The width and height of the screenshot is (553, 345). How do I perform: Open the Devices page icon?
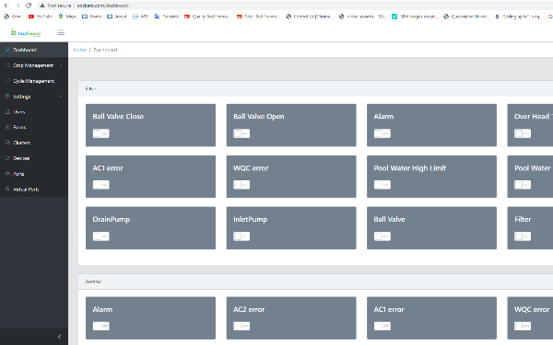[7, 158]
